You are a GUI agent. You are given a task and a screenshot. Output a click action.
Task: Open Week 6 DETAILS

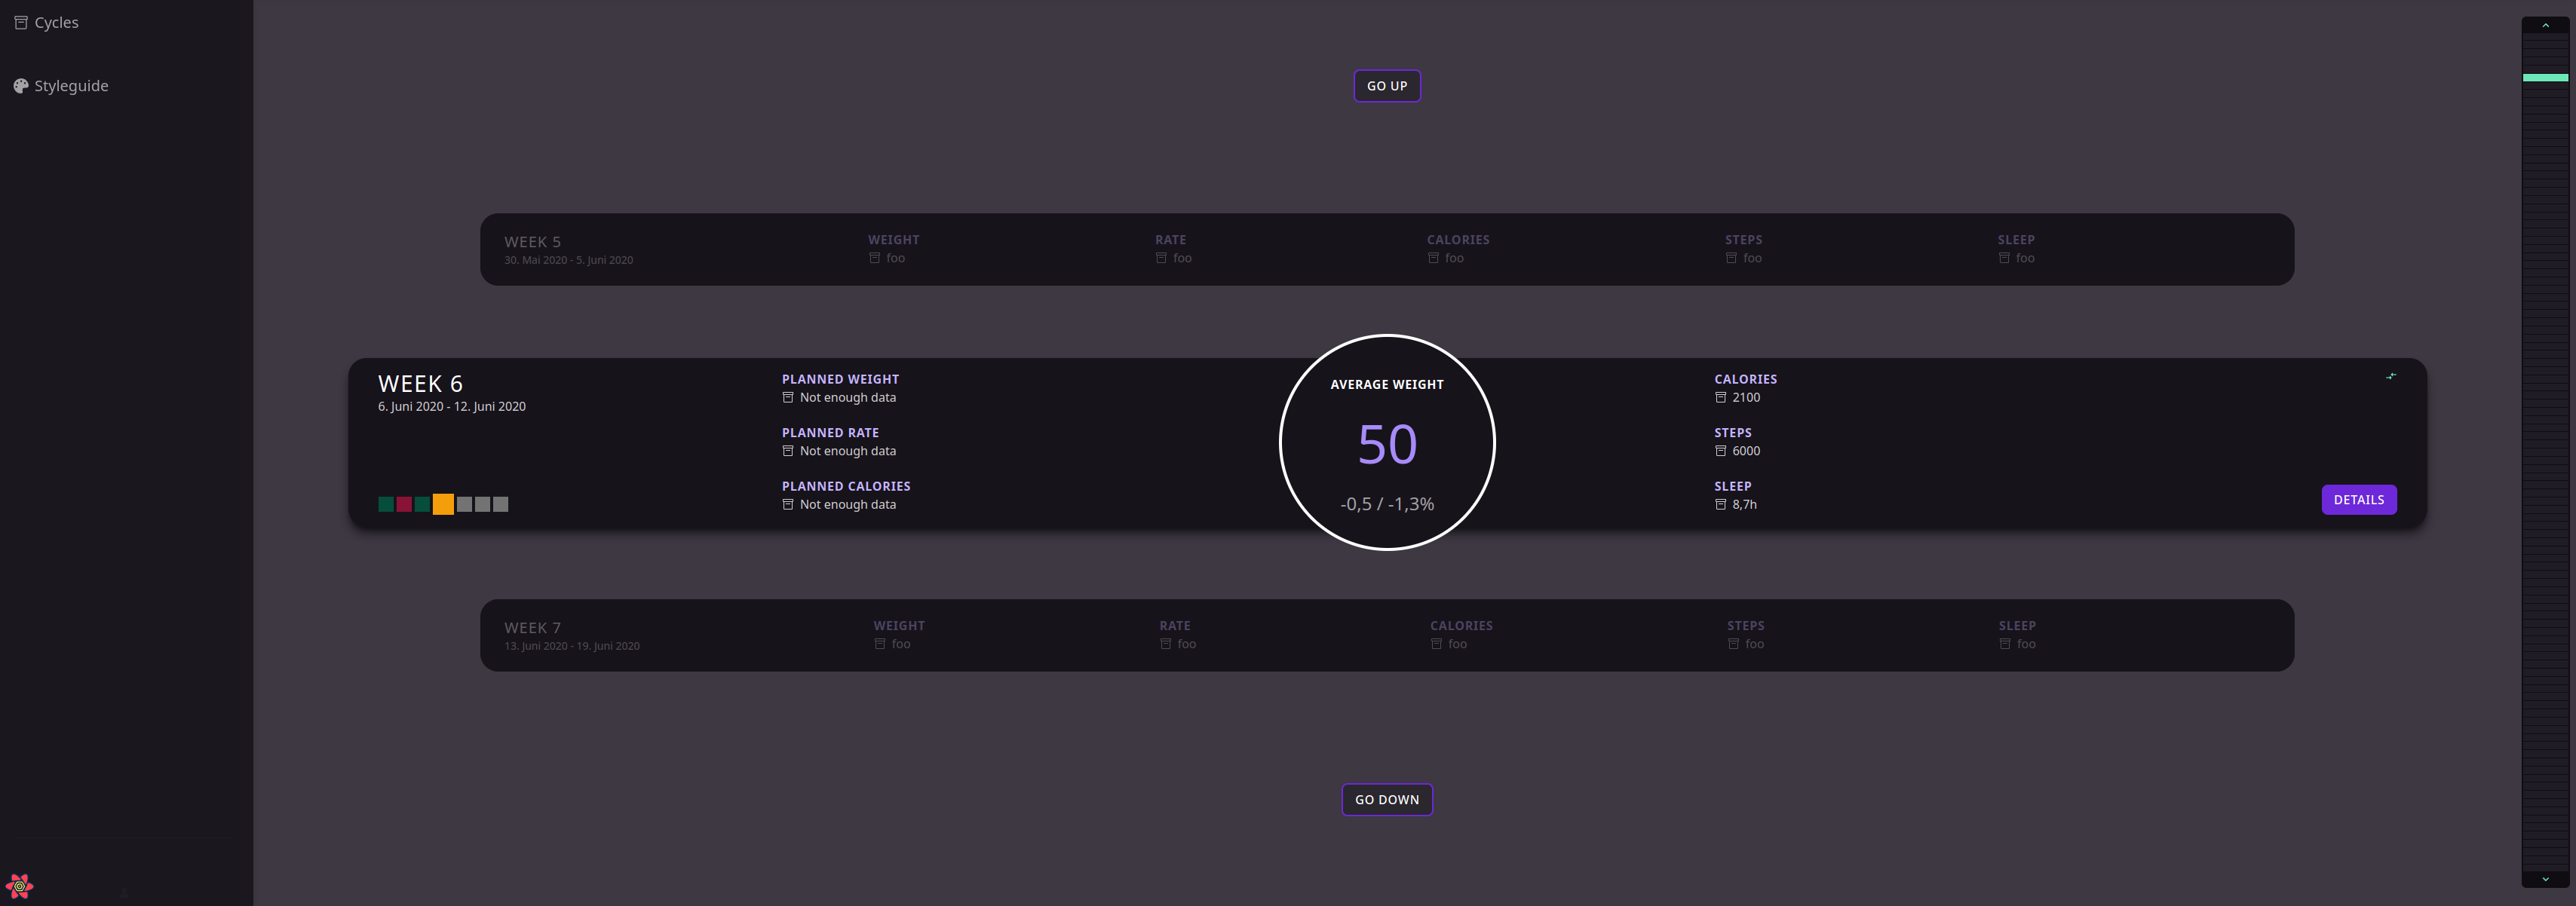click(2358, 500)
